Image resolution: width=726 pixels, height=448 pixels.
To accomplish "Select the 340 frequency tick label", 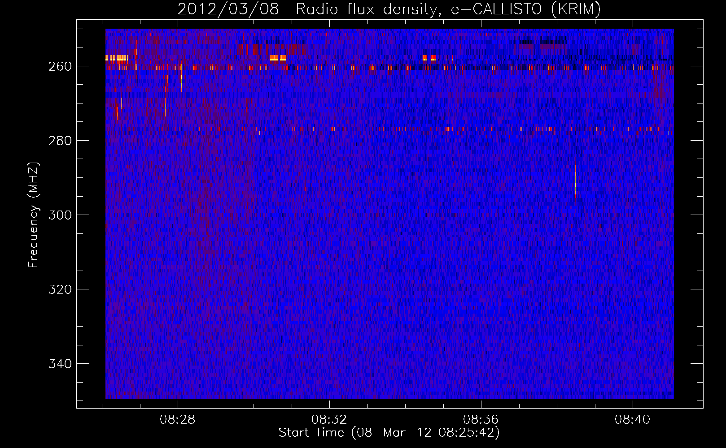I will tap(60, 364).
